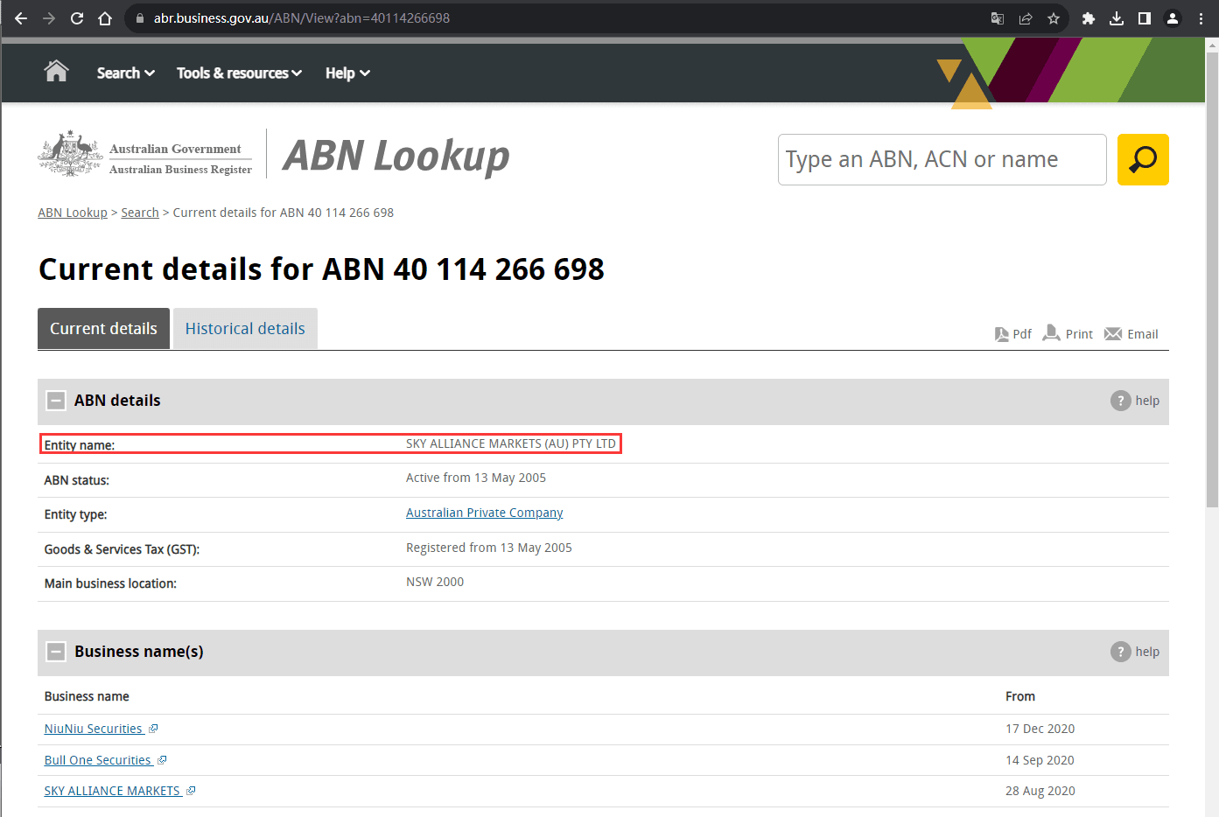
Task: Open the translate page icon
Action: (997, 18)
